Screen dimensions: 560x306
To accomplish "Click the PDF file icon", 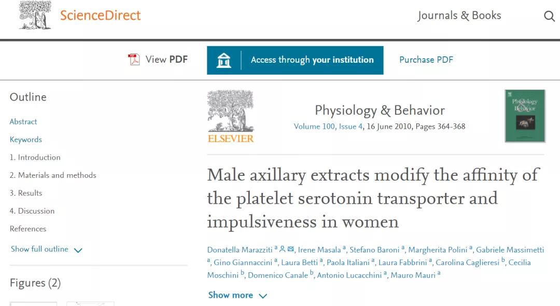I will point(134,60).
